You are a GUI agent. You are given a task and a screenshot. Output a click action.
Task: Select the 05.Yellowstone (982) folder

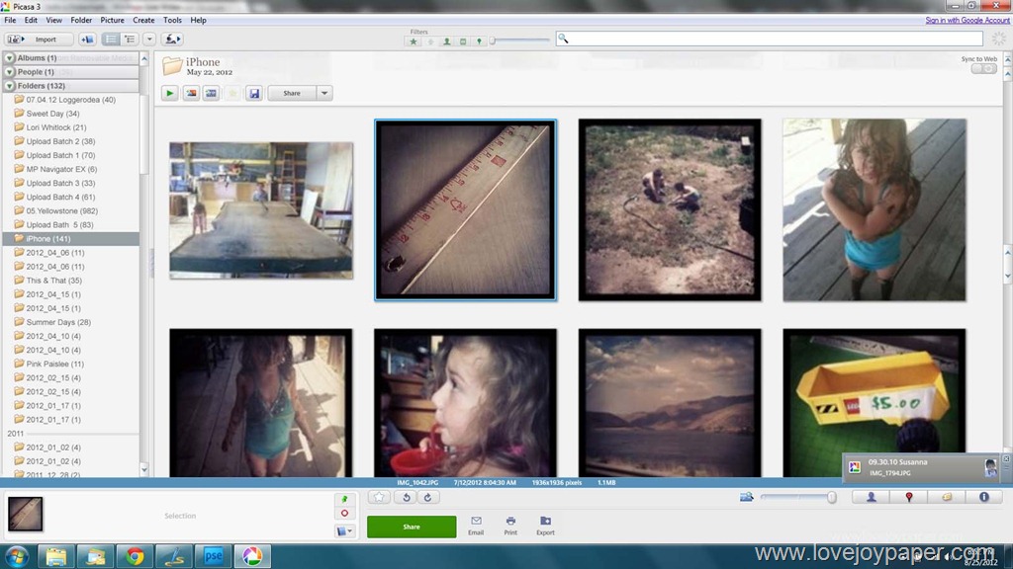coord(62,211)
